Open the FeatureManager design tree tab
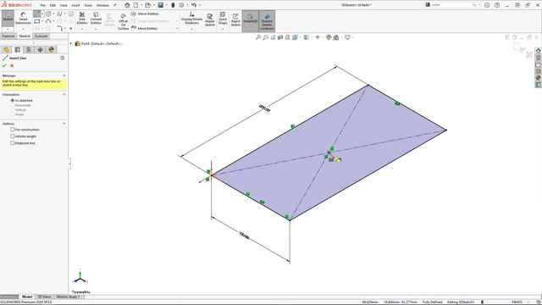 (x=6, y=50)
